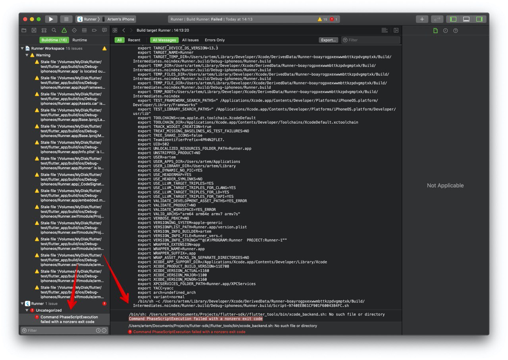This screenshot has height=360, width=508.
Task: Click the Library plus button
Action: click(422, 19)
